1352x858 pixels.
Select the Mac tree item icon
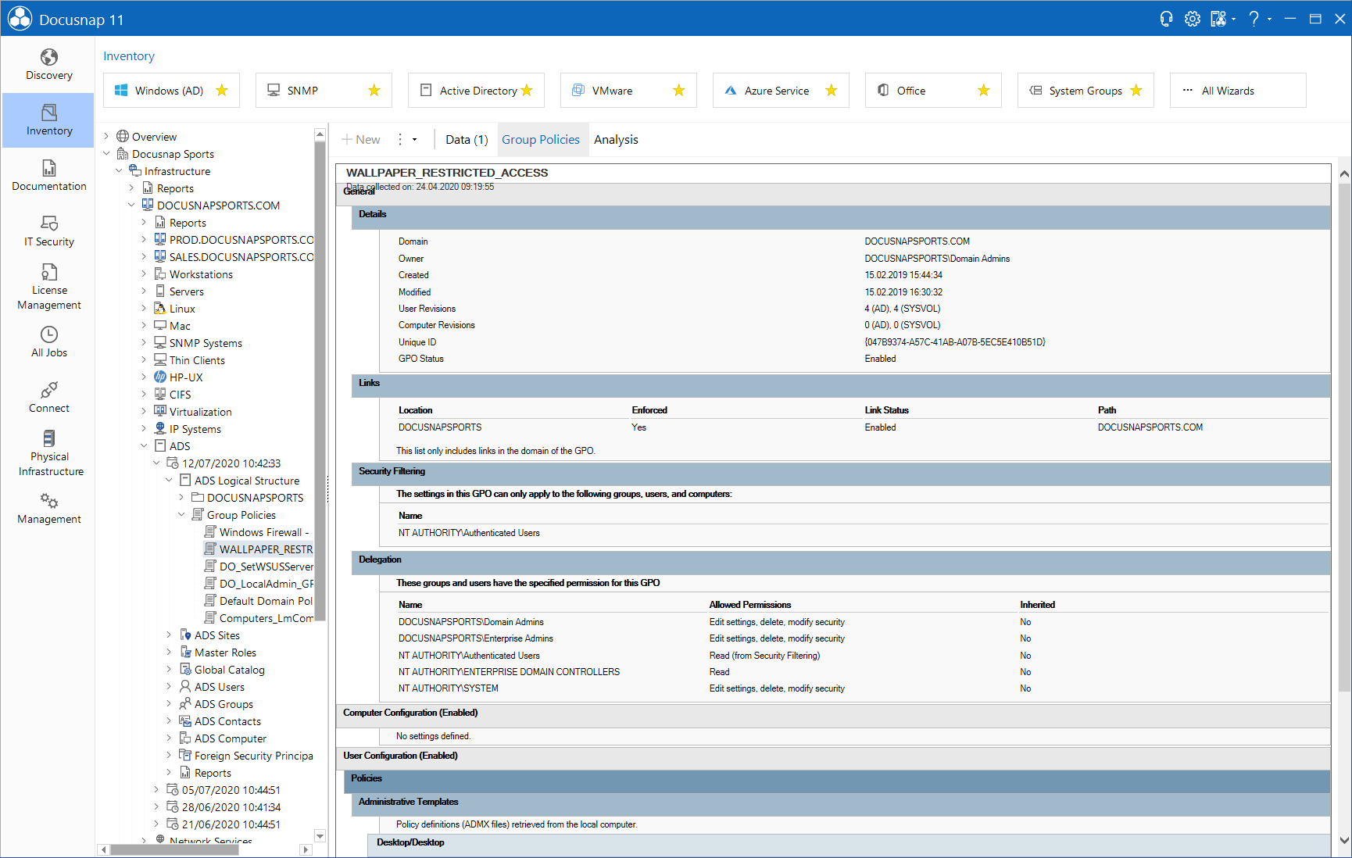coord(160,326)
